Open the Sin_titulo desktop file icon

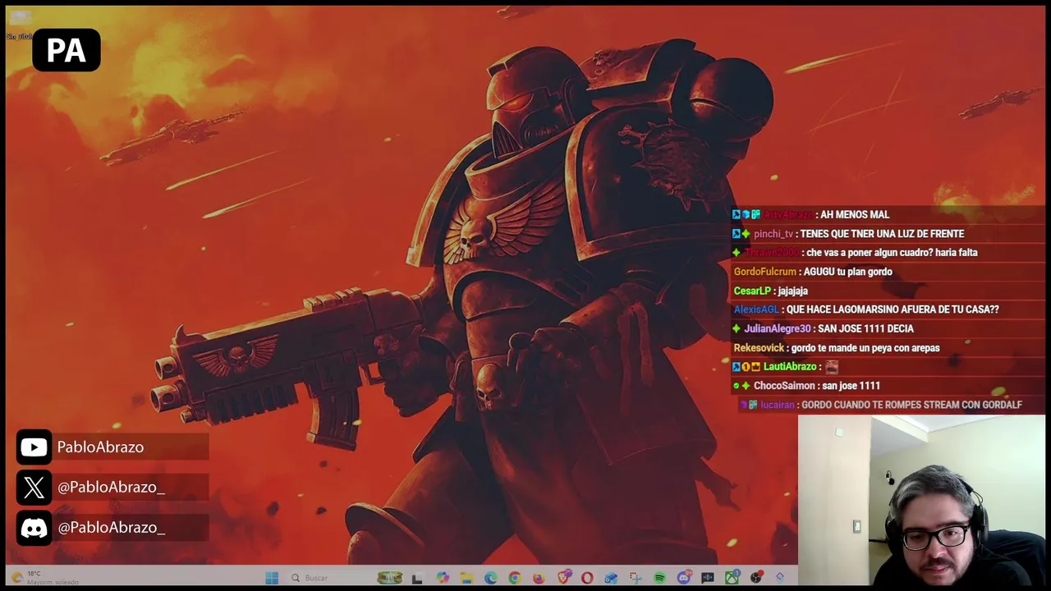tap(20, 25)
